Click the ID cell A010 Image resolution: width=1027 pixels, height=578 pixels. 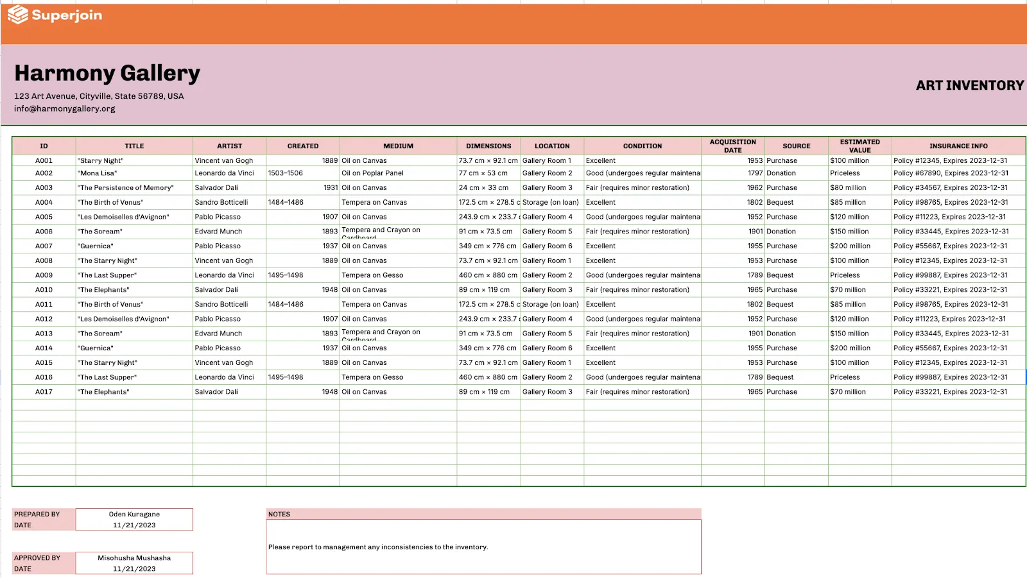pyautogui.click(x=44, y=290)
